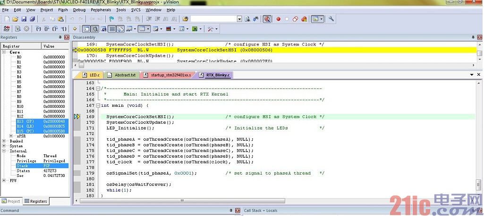Viewport: 484px width, 216px height.
Task: Toggle the Command Window button
Action: pyautogui.click(x=86, y=29)
